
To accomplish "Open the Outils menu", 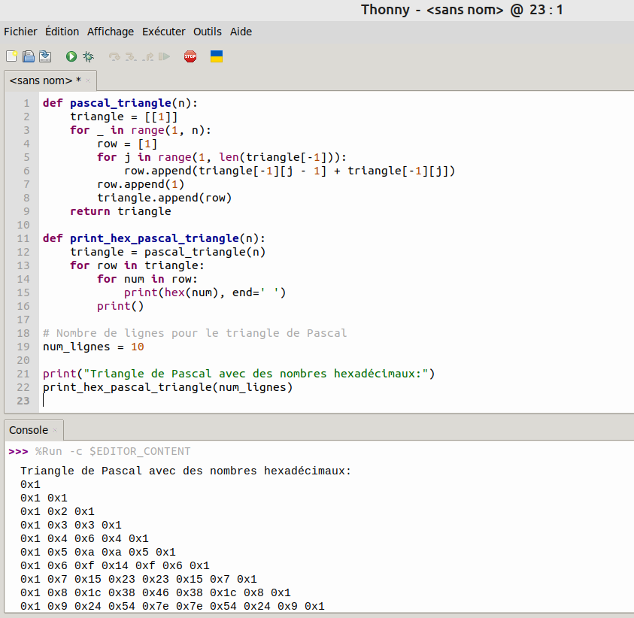I will click(207, 32).
